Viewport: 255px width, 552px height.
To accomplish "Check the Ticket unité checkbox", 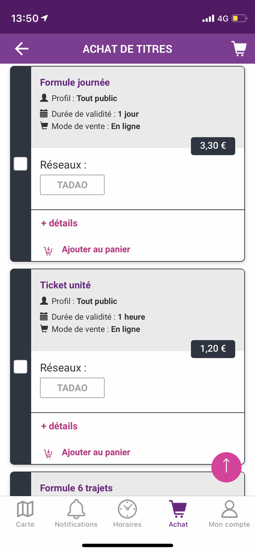I will pyautogui.click(x=21, y=367).
